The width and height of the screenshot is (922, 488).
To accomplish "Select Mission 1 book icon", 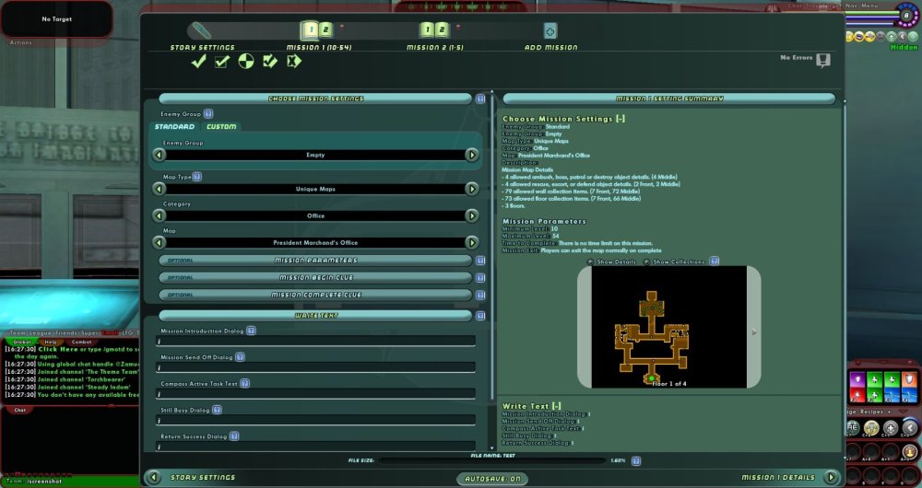I will tap(317, 30).
